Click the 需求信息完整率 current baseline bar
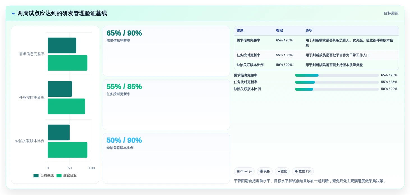 pyautogui.click(x=62, y=45)
